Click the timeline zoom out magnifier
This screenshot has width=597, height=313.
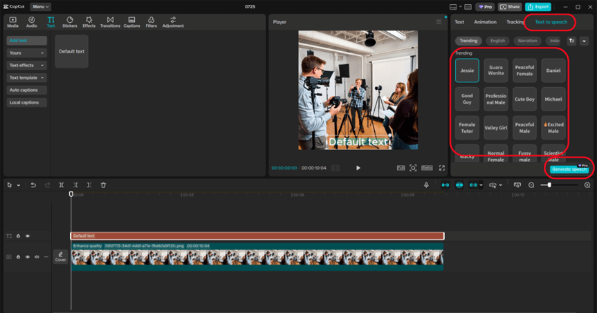coord(531,185)
